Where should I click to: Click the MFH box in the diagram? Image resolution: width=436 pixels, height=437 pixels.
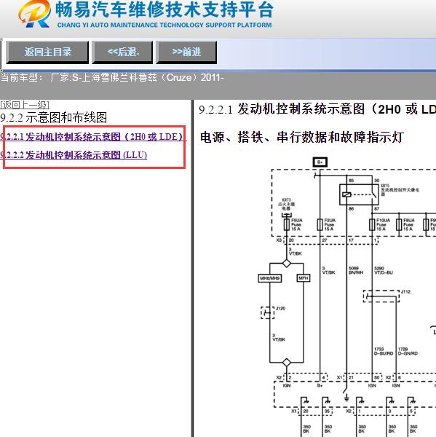pos(304,278)
